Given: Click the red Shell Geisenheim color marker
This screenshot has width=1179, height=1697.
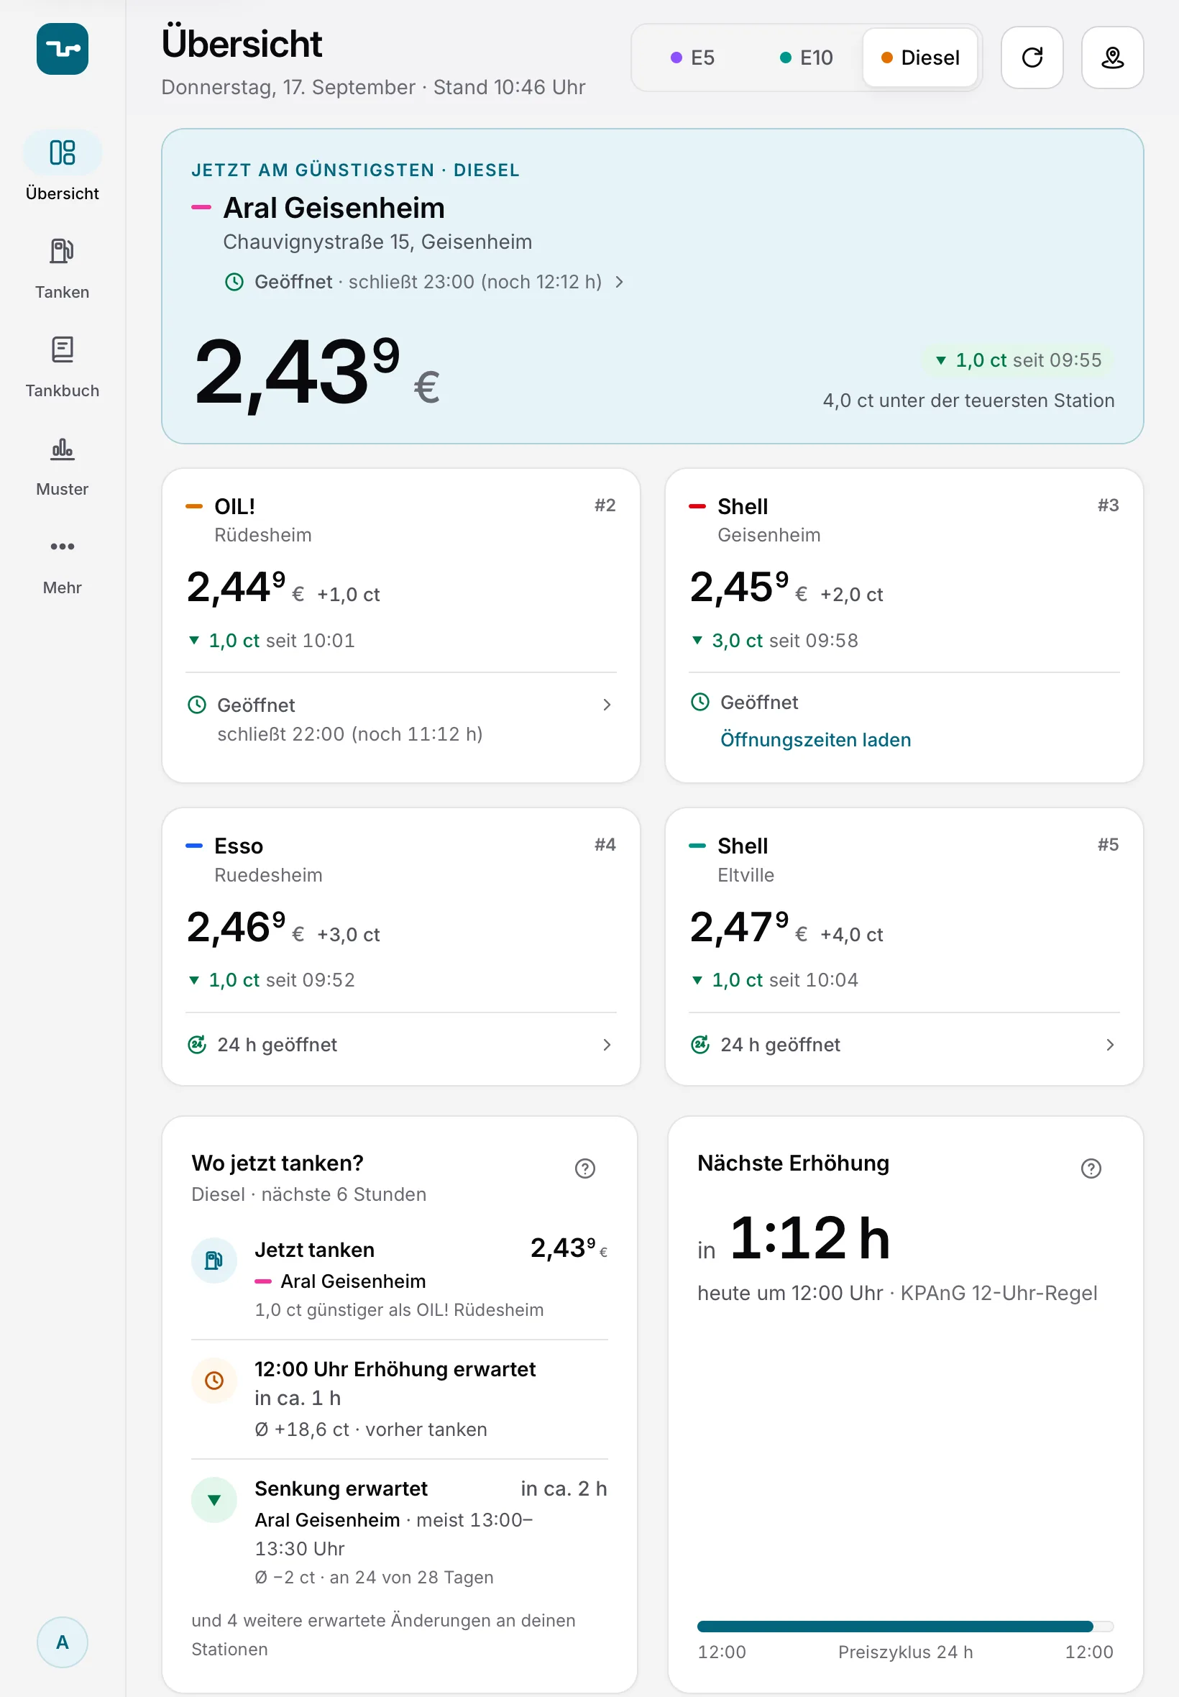Looking at the screenshot, I should tap(697, 506).
